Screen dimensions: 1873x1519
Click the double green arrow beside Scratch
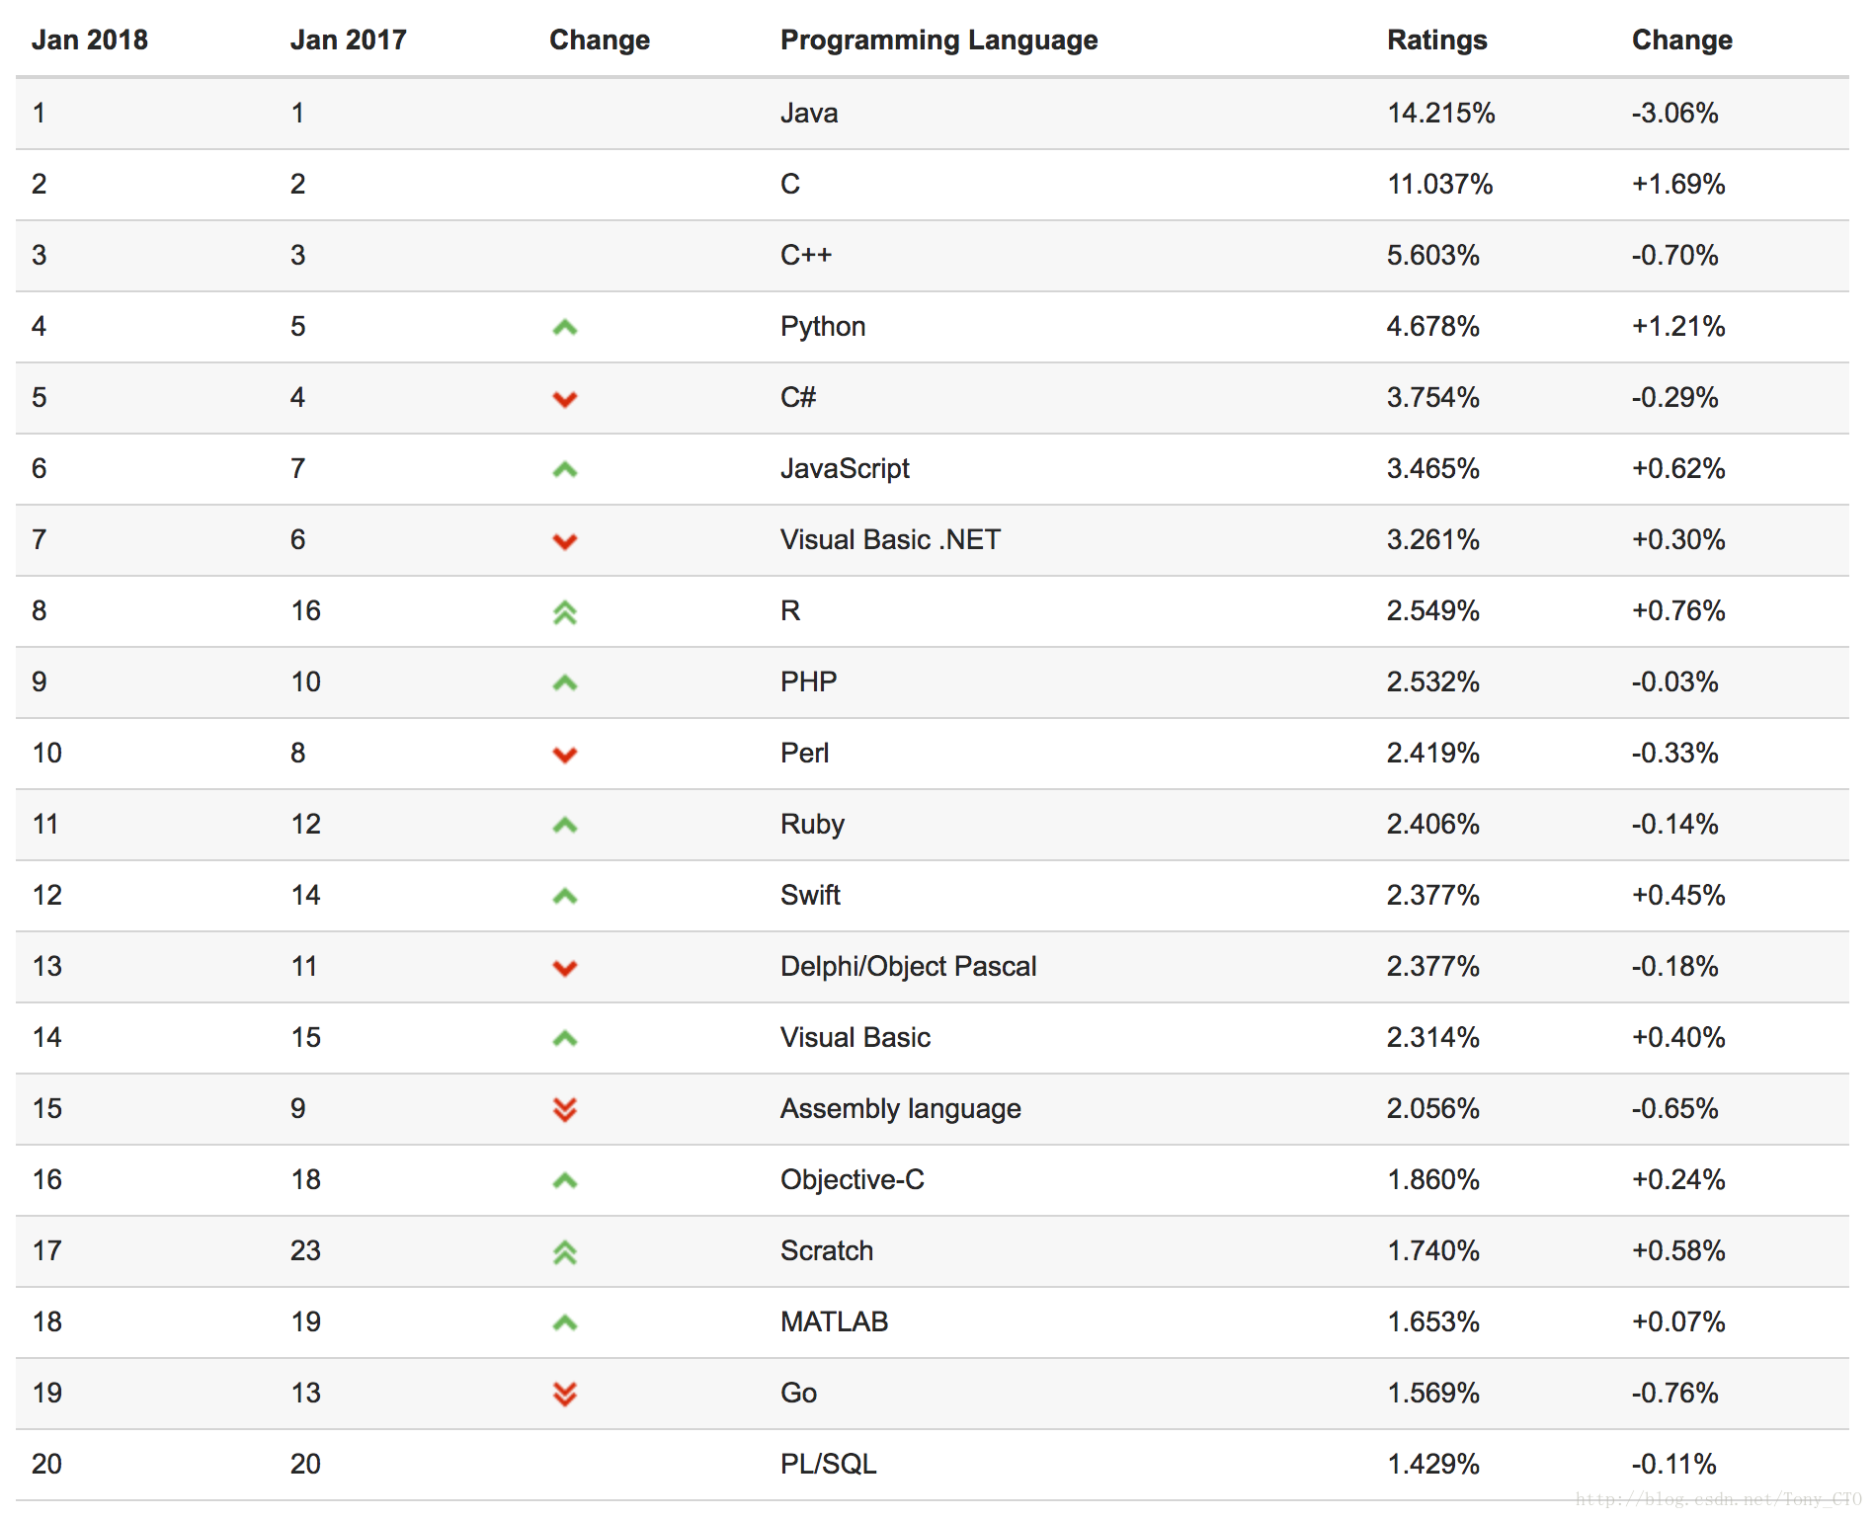pos(564,1252)
